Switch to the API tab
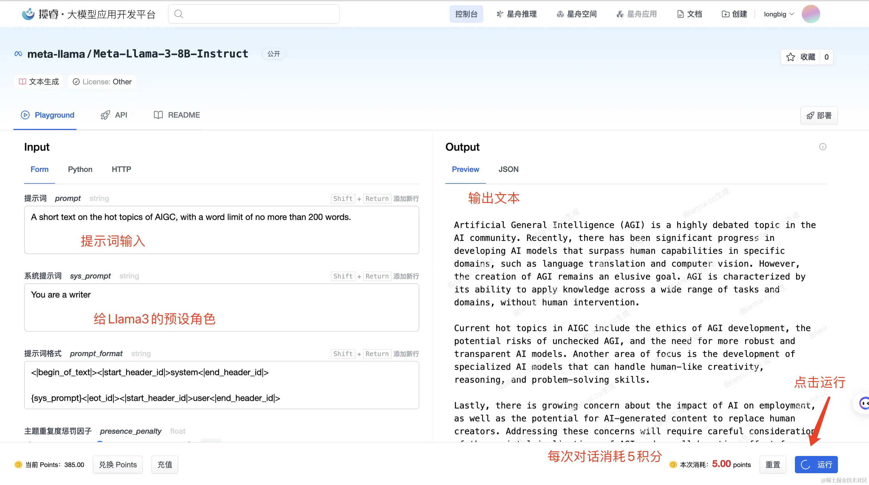Screen dimensions: 869x485 coord(114,115)
